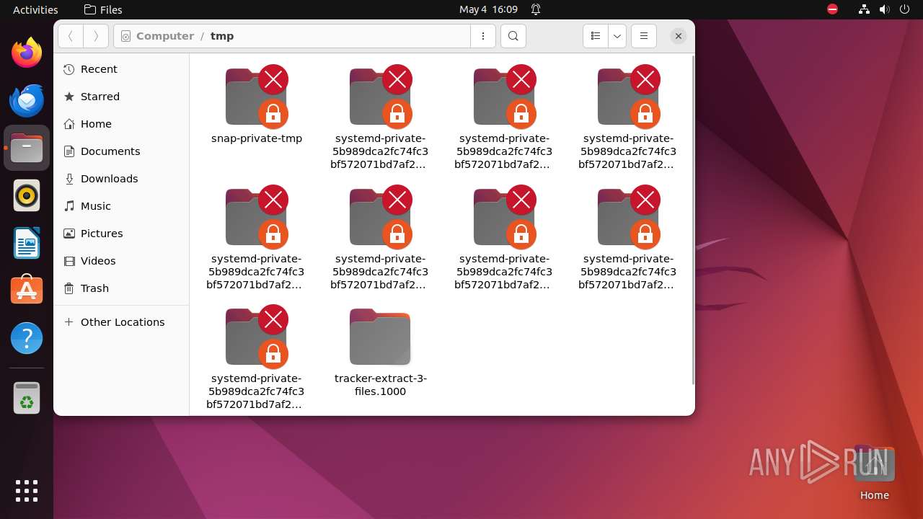Open Other Locations in the sidebar
The height and width of the screenshot is (519, 923).
(x=121, y=322)
